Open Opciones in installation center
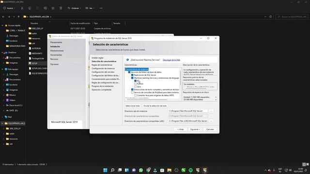Image resolution: width=310 pixels, height=174 pixels. click(54, 64)
